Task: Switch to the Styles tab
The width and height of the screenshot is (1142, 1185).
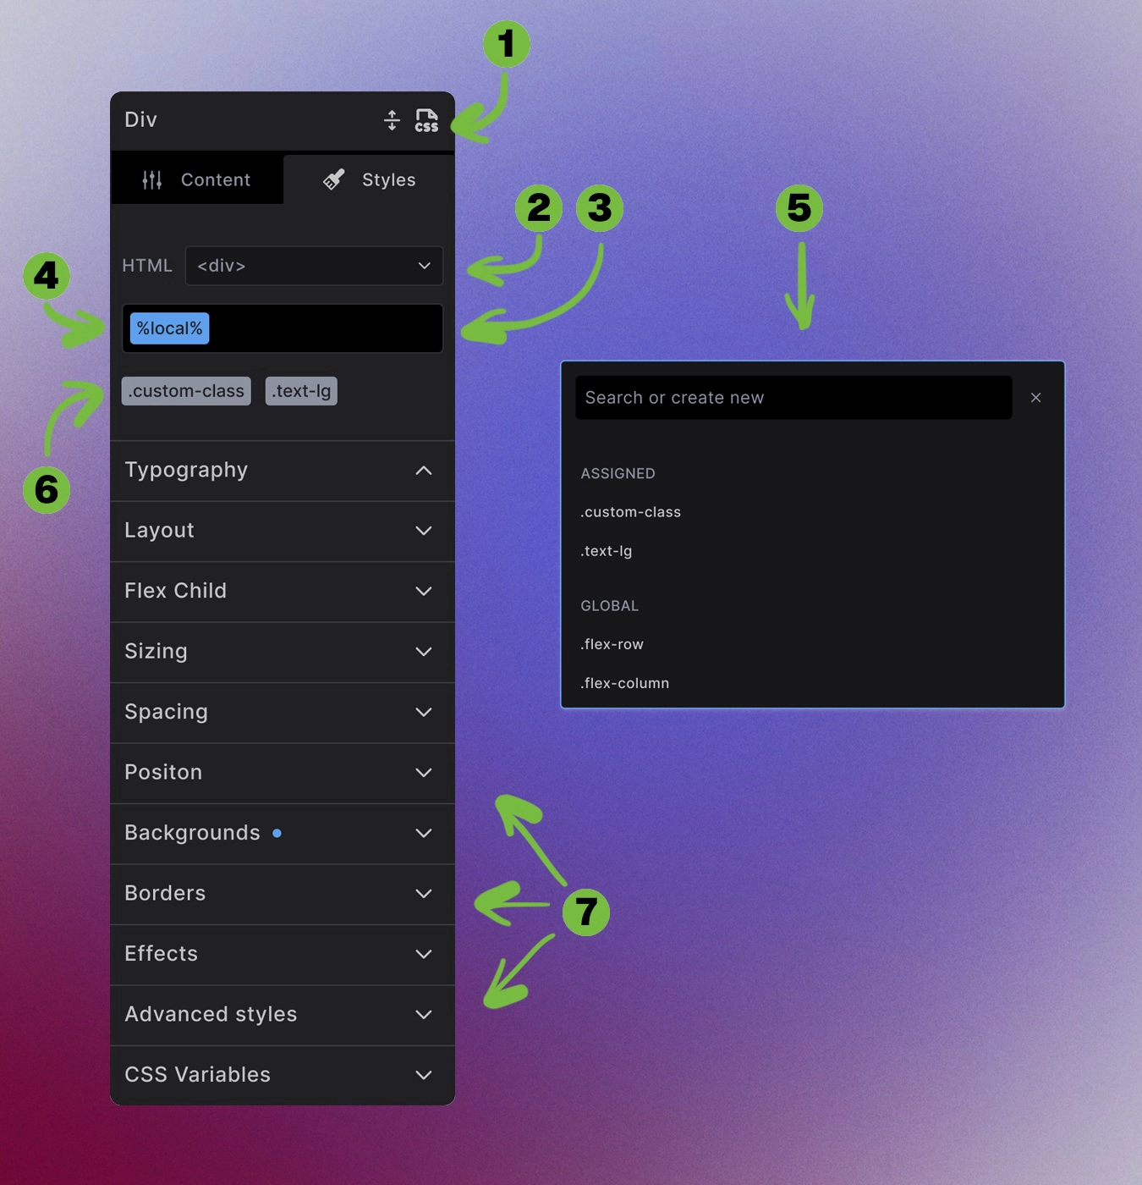Action: [x=388, y=179]
